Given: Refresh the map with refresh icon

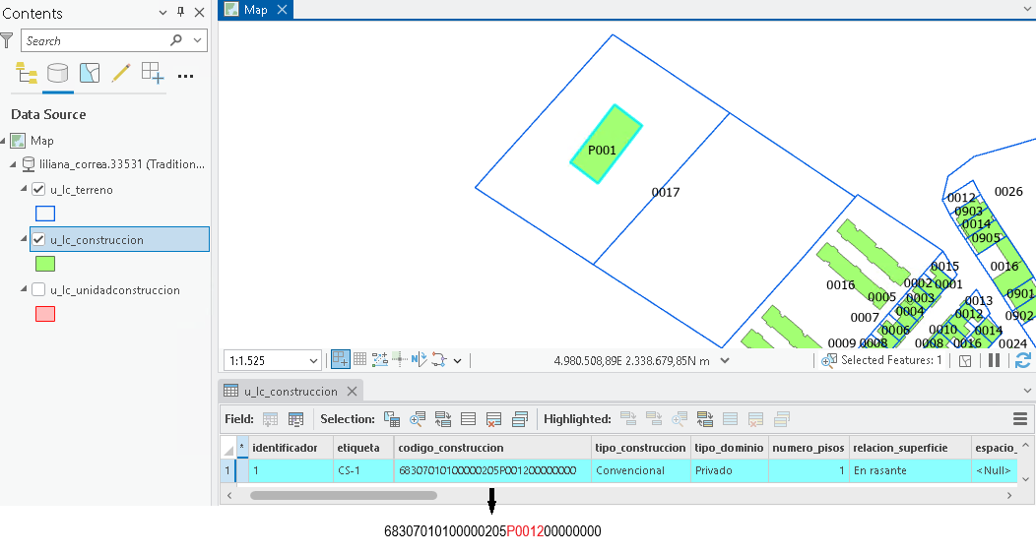Looking at the screenshot, I should click(x=1023, y=360).
